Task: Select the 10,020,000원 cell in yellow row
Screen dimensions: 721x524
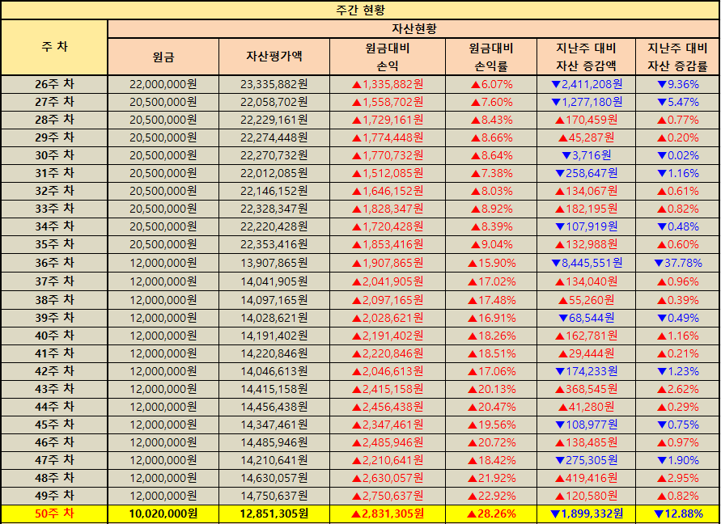Action: [x=163, y=513]
